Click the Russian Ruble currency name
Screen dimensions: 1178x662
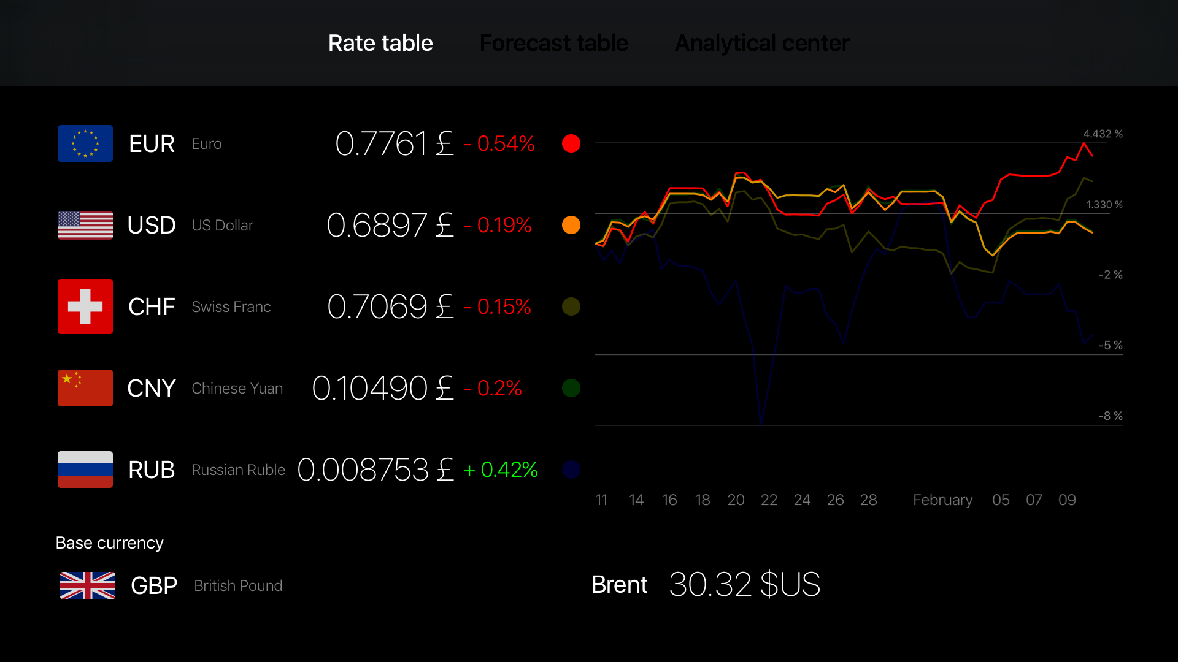pyautogui.click(x=239, y=470)
